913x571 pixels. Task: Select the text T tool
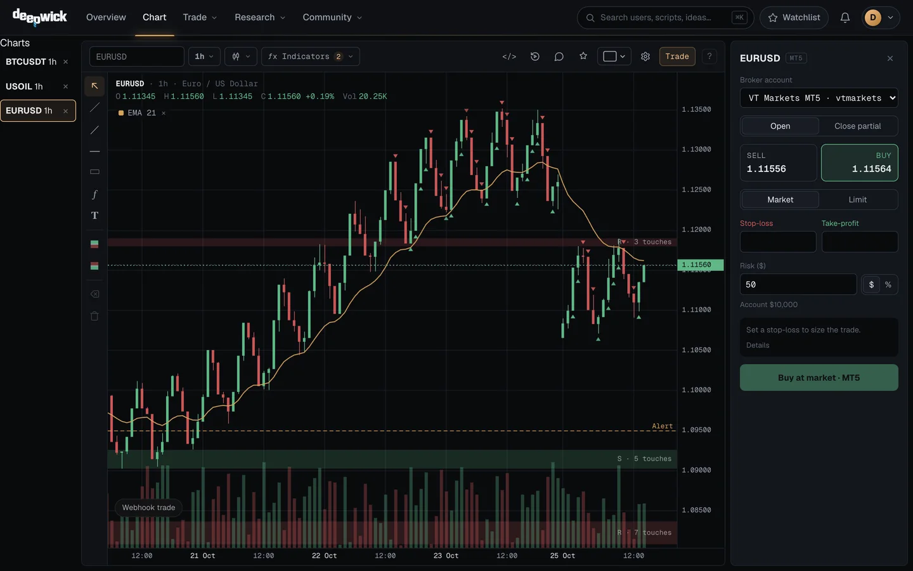pos(94,216)
